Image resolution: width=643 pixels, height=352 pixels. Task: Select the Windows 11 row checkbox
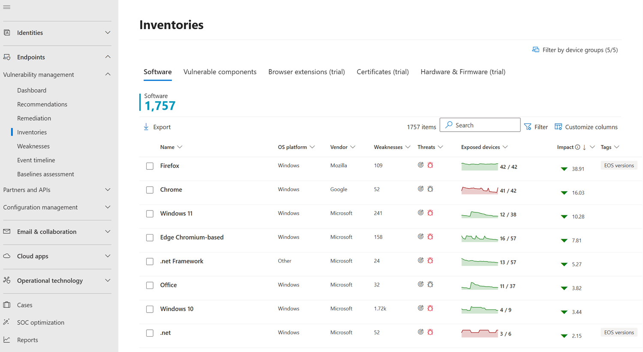click(x=150, y=214)
